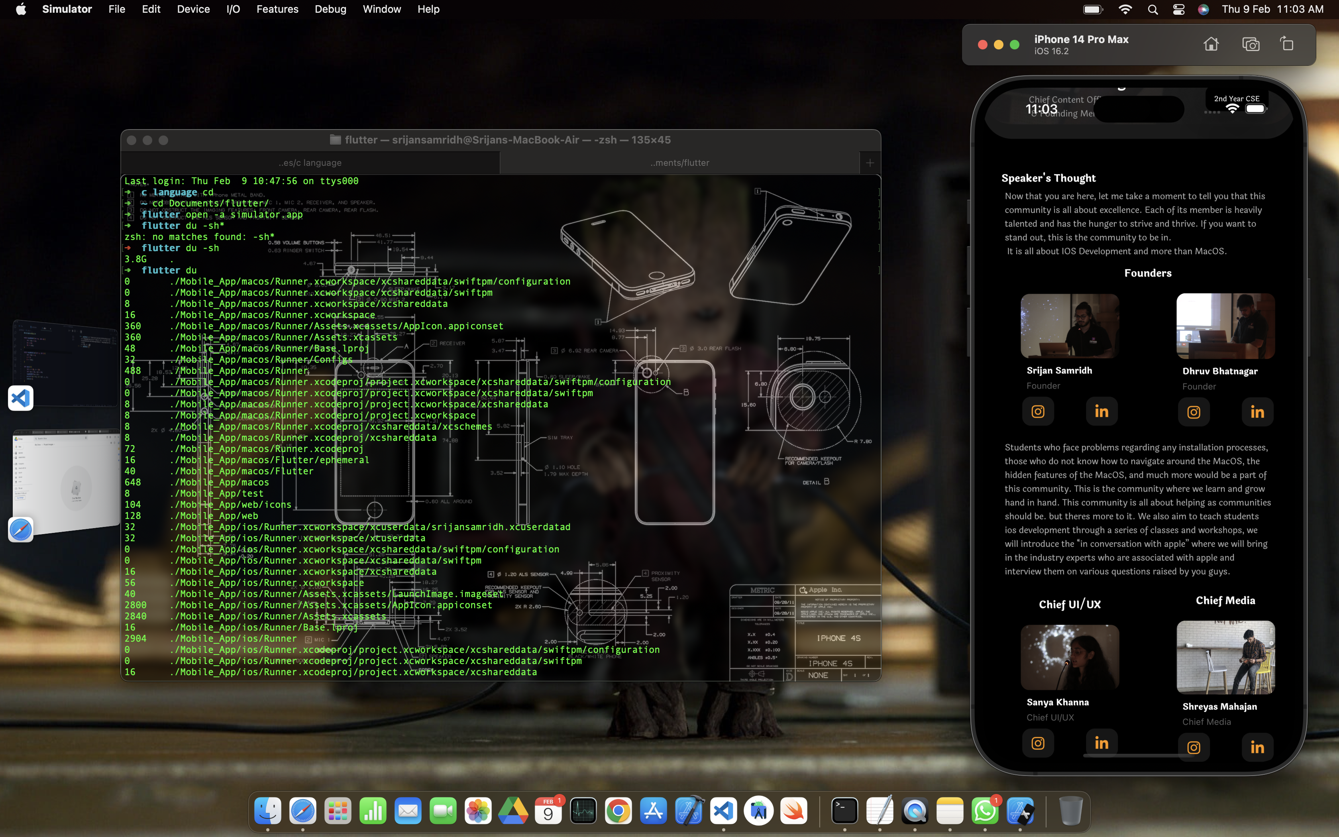Open Srijan Samridh's Instagram icon

(x=1038, y=411)
